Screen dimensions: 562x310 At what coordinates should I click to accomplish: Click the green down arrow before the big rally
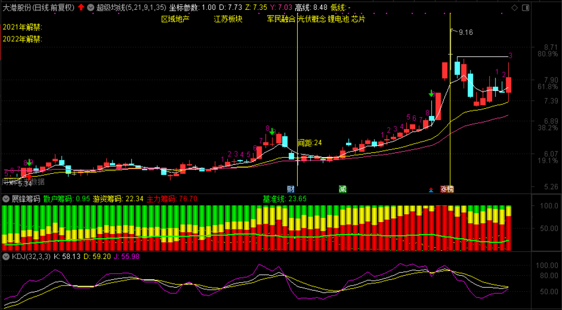pyautogui.click(x=431, y=94)
